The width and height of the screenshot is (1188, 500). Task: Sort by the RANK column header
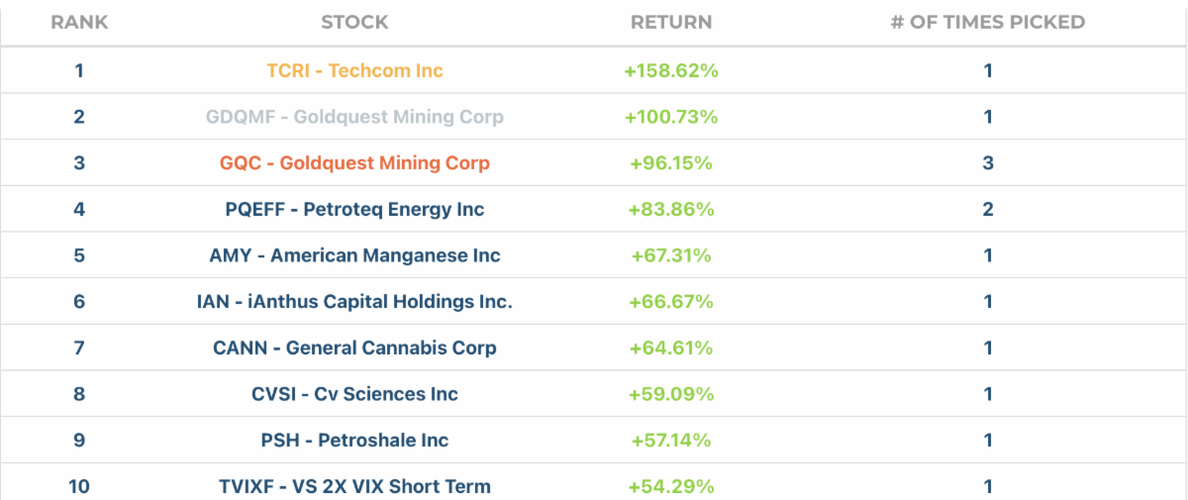coord(79,22)
